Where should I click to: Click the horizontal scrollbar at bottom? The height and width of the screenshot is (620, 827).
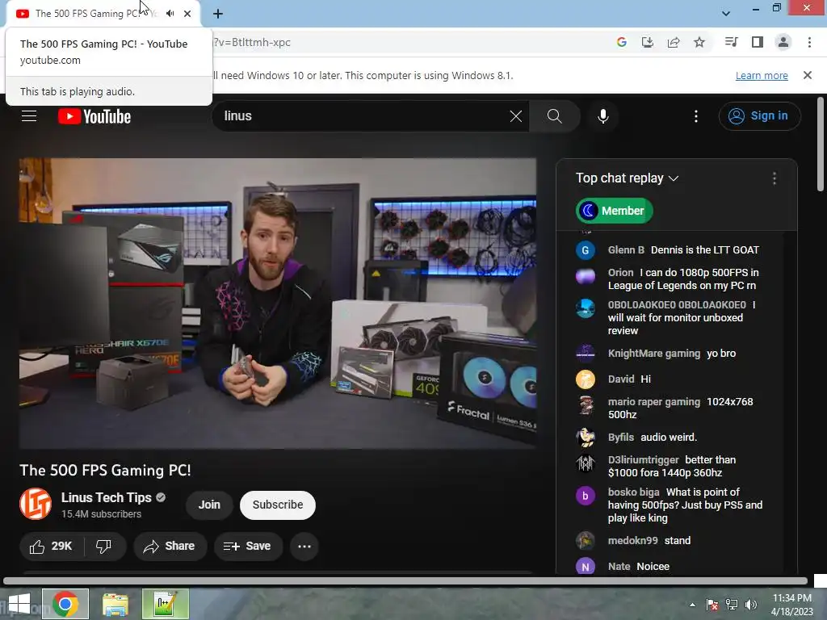tap(405, 581)
